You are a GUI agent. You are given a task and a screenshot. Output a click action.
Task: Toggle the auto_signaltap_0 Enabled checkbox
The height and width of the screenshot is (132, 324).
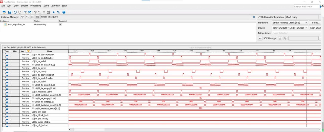(x=60, y=25)
